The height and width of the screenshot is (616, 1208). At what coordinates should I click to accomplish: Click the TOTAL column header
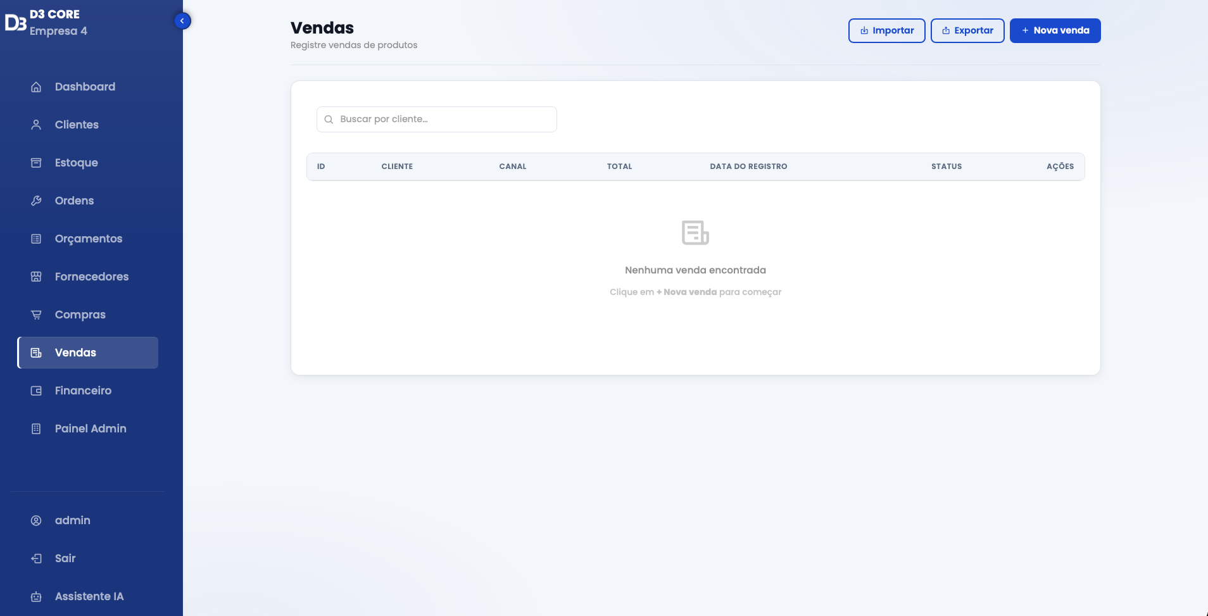coord(619,167)
